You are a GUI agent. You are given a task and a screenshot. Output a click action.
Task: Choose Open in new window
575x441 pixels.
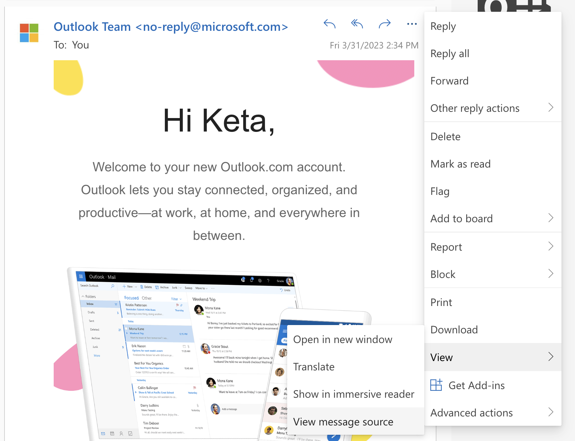point(343,339)
